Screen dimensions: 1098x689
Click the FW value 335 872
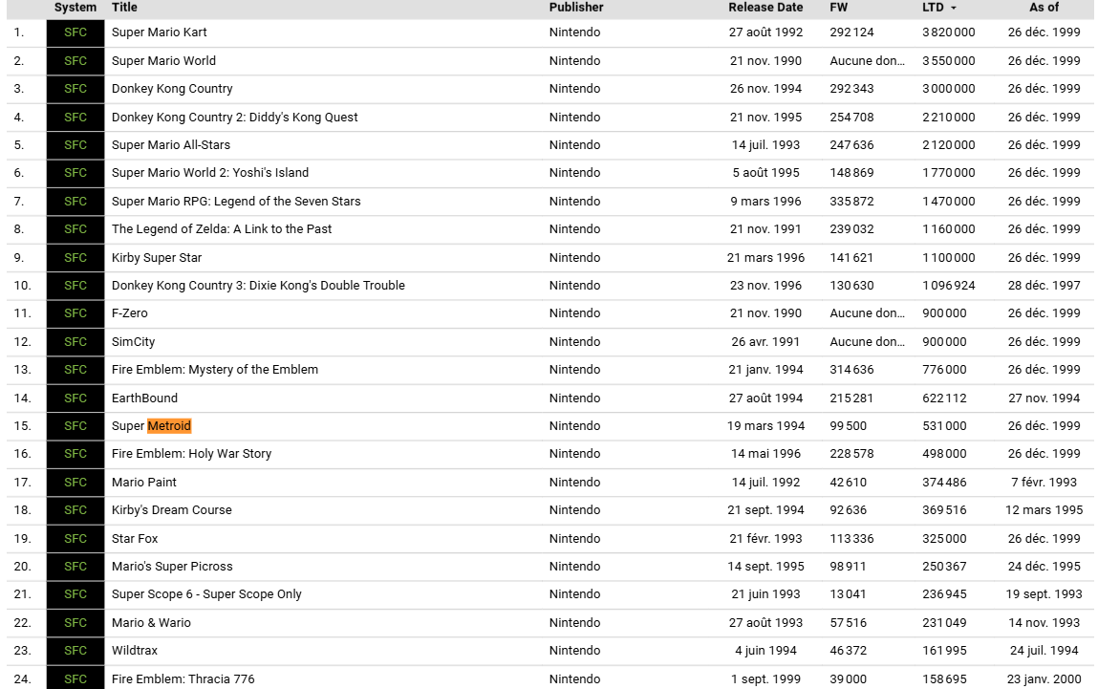point(851,201)
